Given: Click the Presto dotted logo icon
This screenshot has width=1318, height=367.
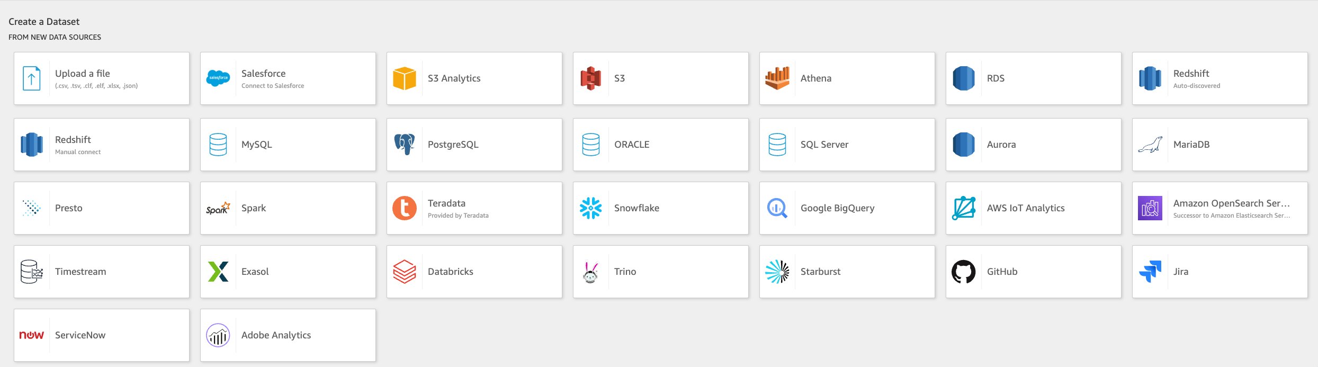Looking at the screenshot, I should pos(32,208).
